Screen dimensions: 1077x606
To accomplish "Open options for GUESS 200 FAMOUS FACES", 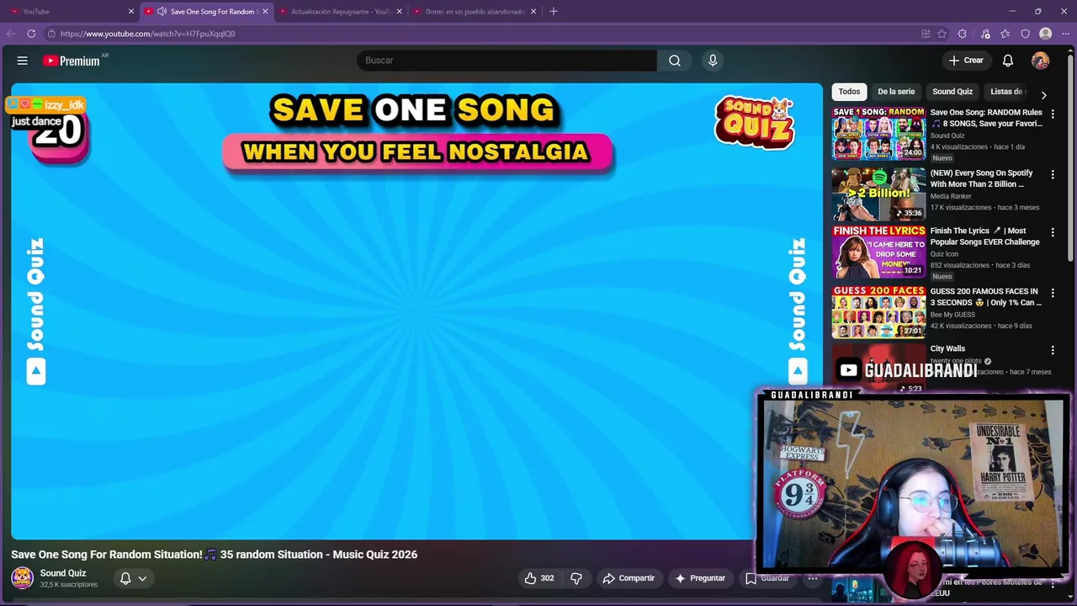I will [1053, 293].
